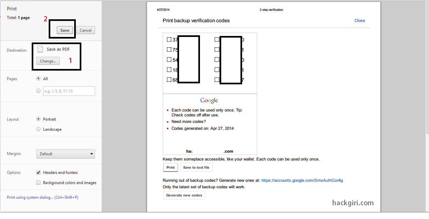Click the '2-step verification' page header text
This screenshot has width=429, height=219.
click(271, 10)
